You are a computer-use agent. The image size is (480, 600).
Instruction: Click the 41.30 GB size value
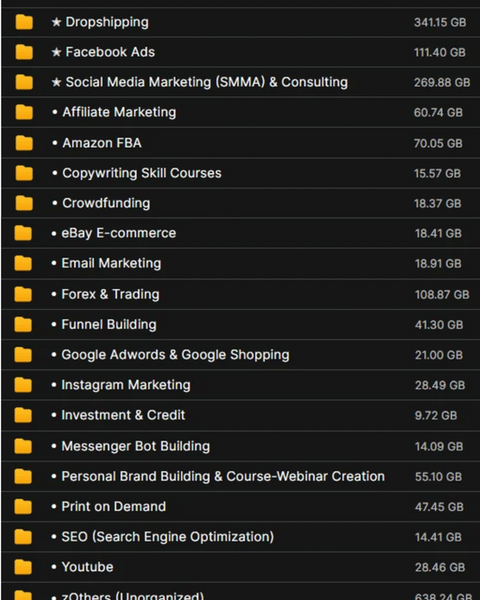tap(439, 325)
